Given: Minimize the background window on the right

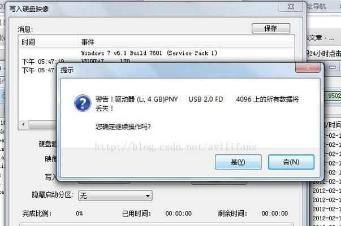Looking at the screenshot, I should [333, 67].
